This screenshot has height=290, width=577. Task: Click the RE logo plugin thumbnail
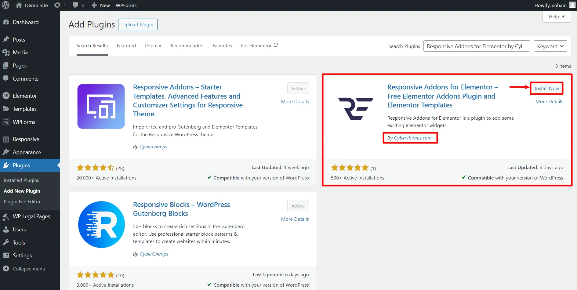[356, 108]
